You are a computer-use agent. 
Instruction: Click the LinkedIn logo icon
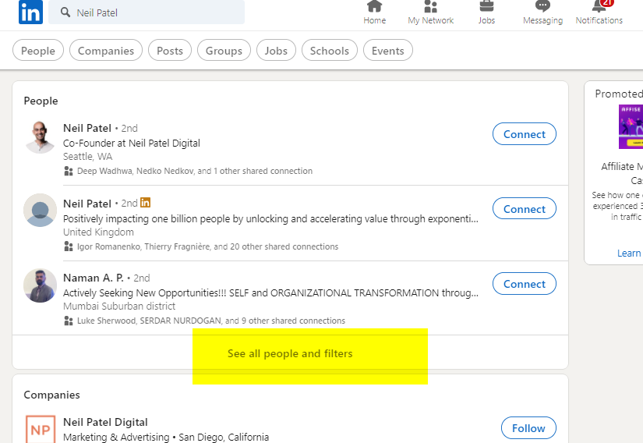[x=30, y=12]
